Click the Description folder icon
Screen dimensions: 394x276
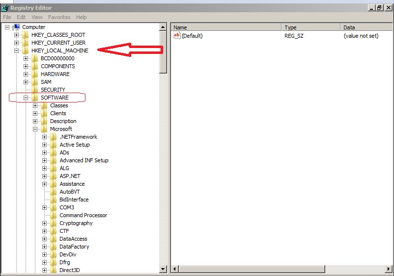tap(44, 121)
